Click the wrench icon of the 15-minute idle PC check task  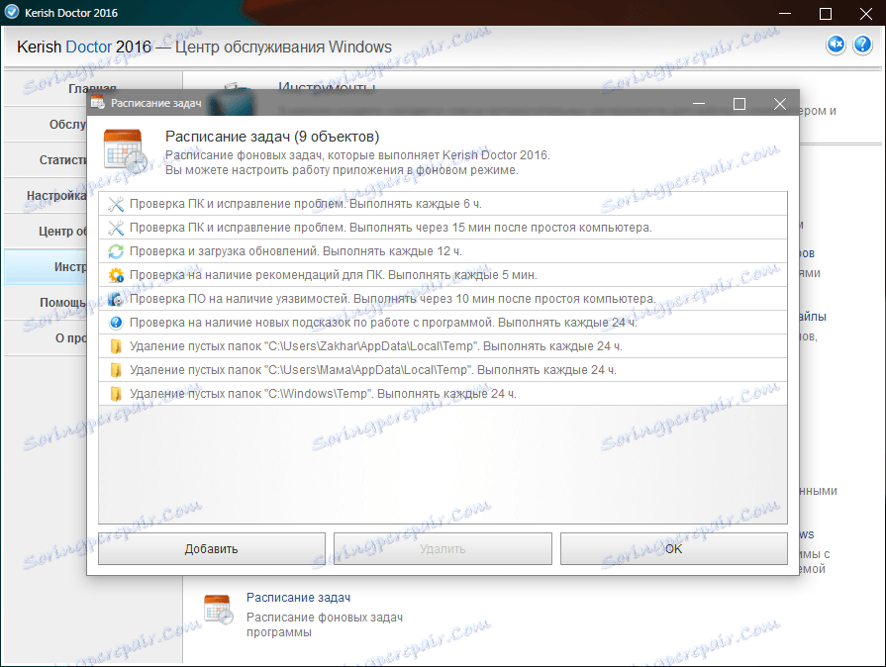pos(116,228)
